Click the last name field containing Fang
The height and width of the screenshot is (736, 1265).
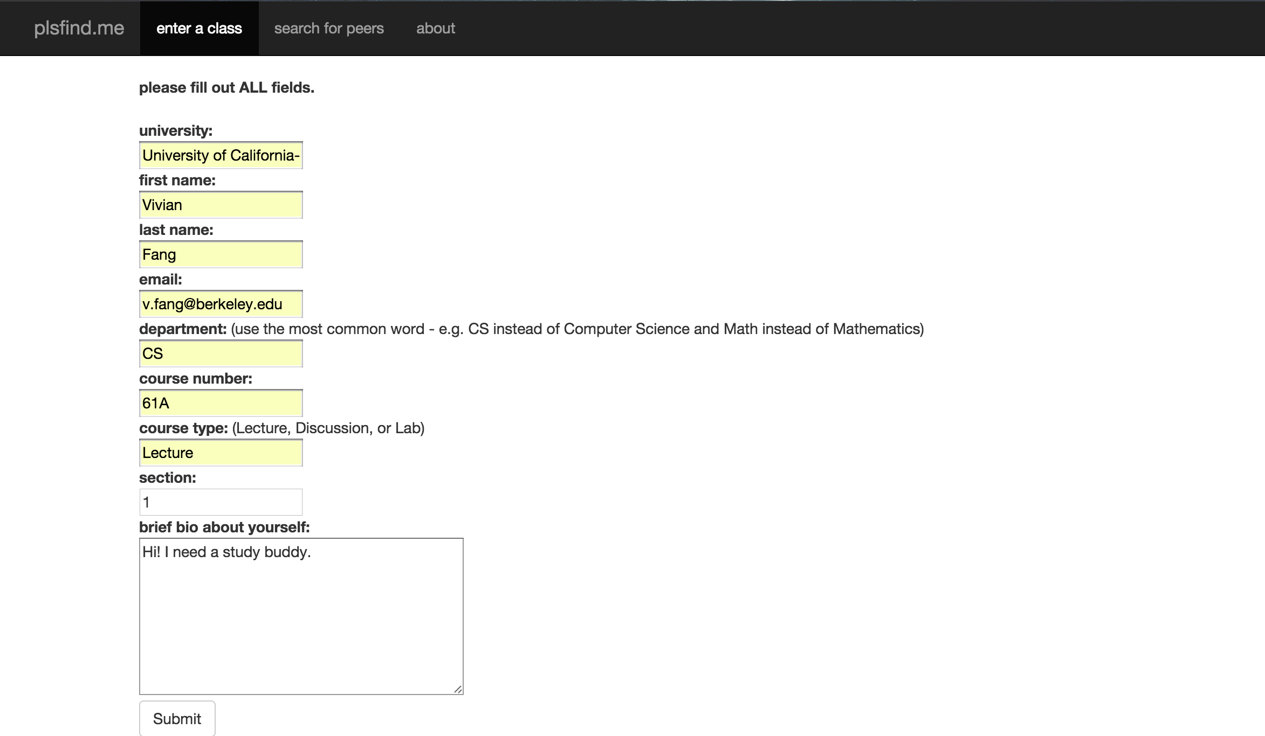pos(221,254)
